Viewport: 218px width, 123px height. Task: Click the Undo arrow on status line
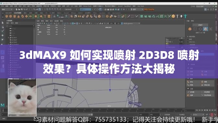coord(24,9)
